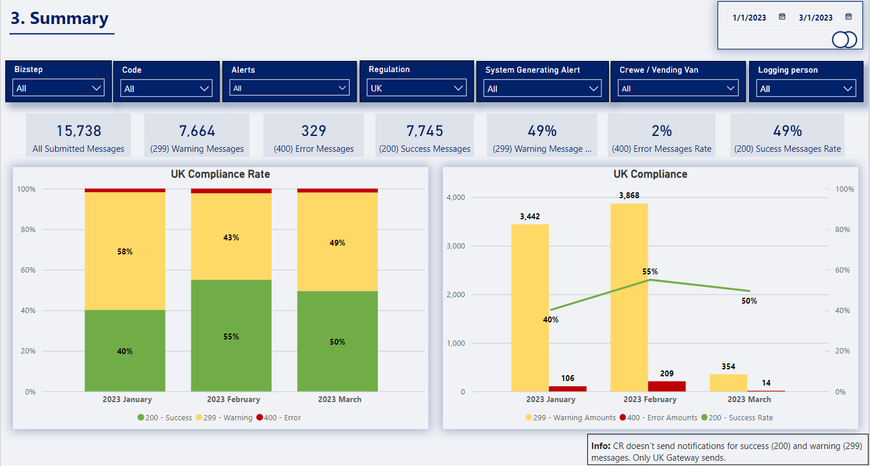870x466 pixels.
Task: Click the 55% point on success rate line
Action: (650, 280)
